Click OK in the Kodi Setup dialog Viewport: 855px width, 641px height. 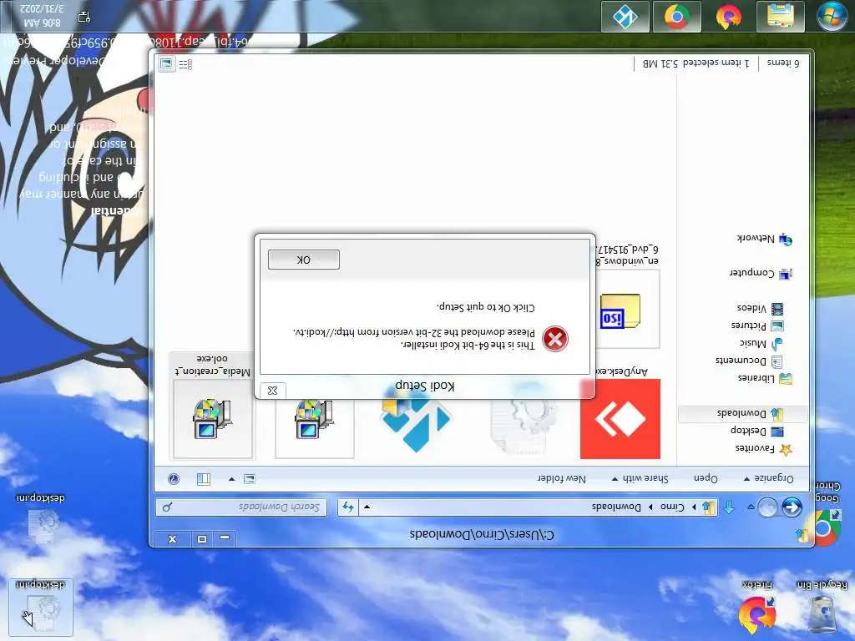[x=304, y=260]
